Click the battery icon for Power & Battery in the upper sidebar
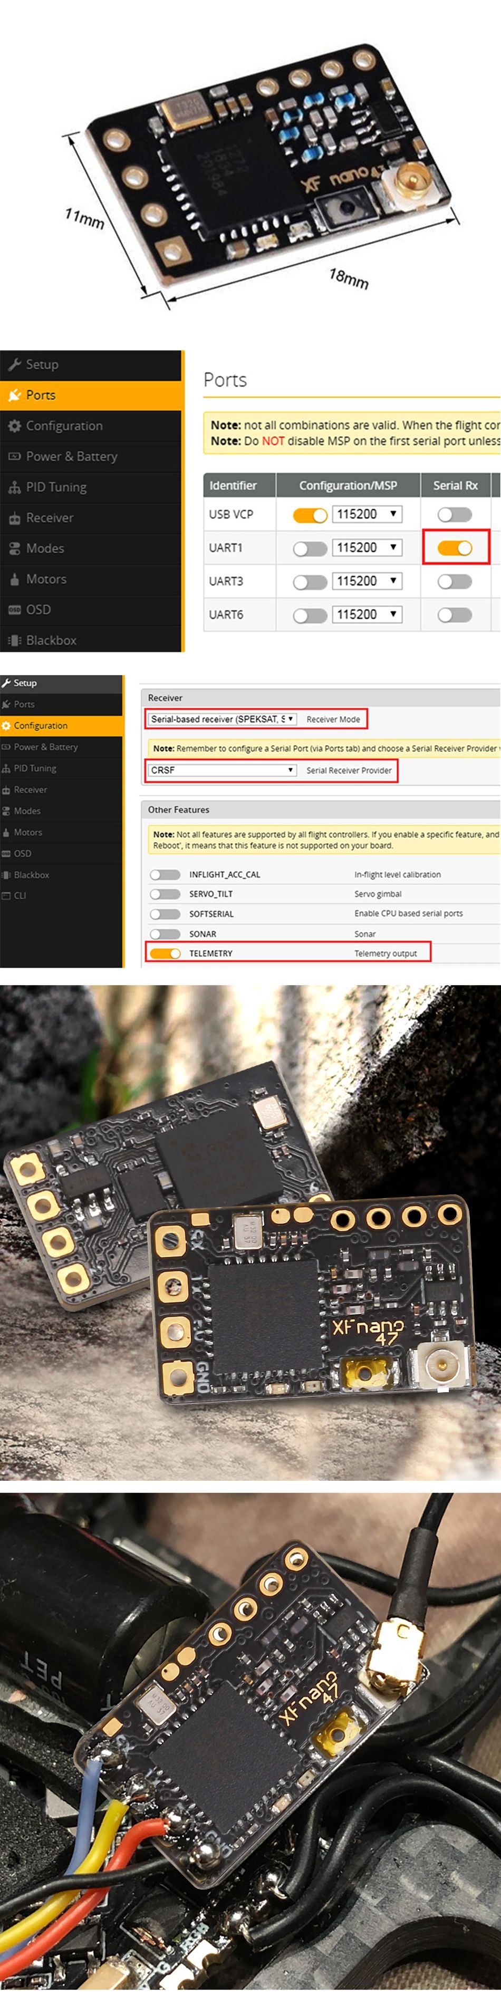 pos(14,456)
